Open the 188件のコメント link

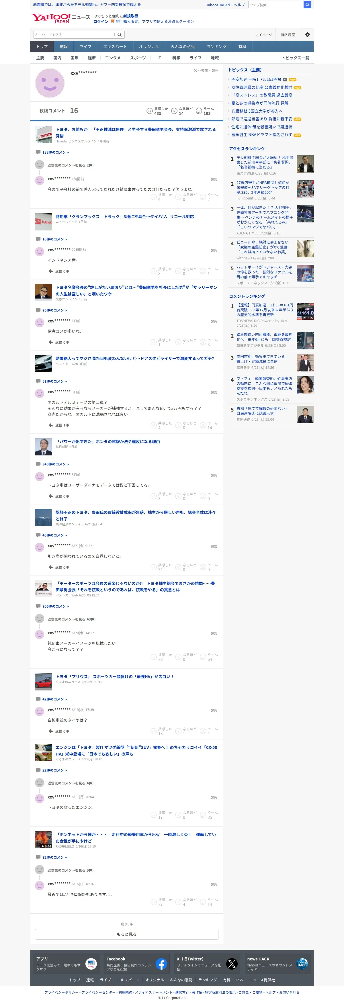[55, 152]
